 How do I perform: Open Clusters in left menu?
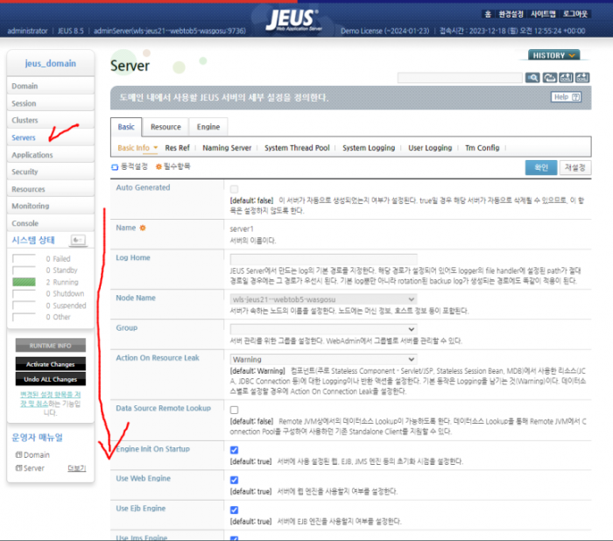click(51, 120)
